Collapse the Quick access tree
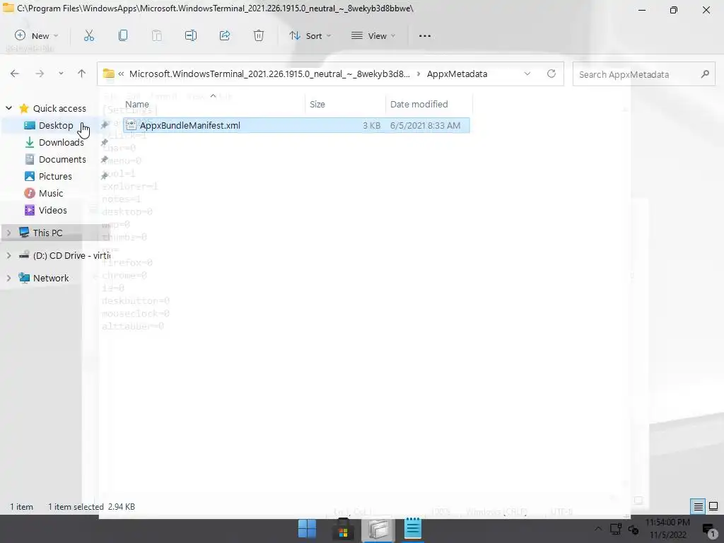Viewport: 724px width, 543px height. 8,108
